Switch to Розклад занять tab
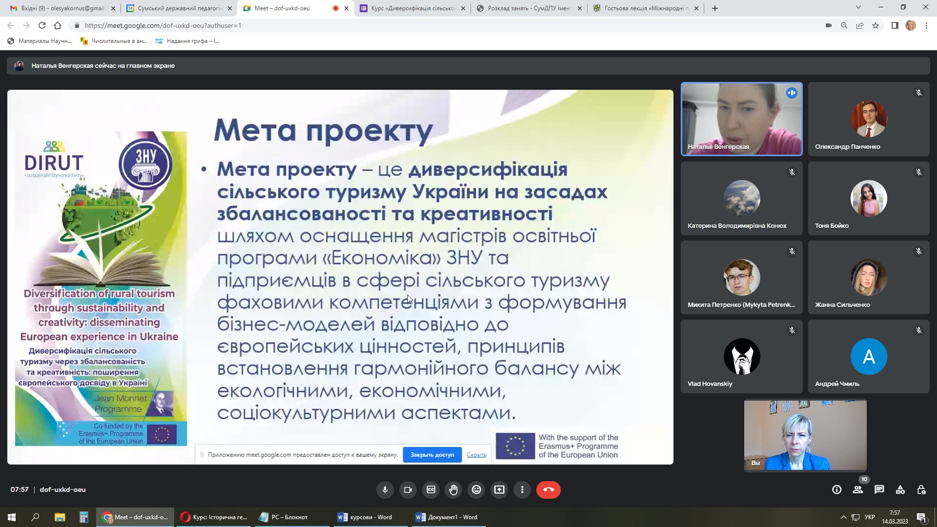The width and height of the screenshot is (937, 527). click(x=529, y=8)
